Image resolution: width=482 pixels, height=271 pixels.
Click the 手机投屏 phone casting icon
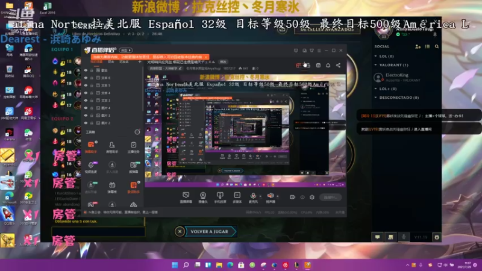pos(220,198)
